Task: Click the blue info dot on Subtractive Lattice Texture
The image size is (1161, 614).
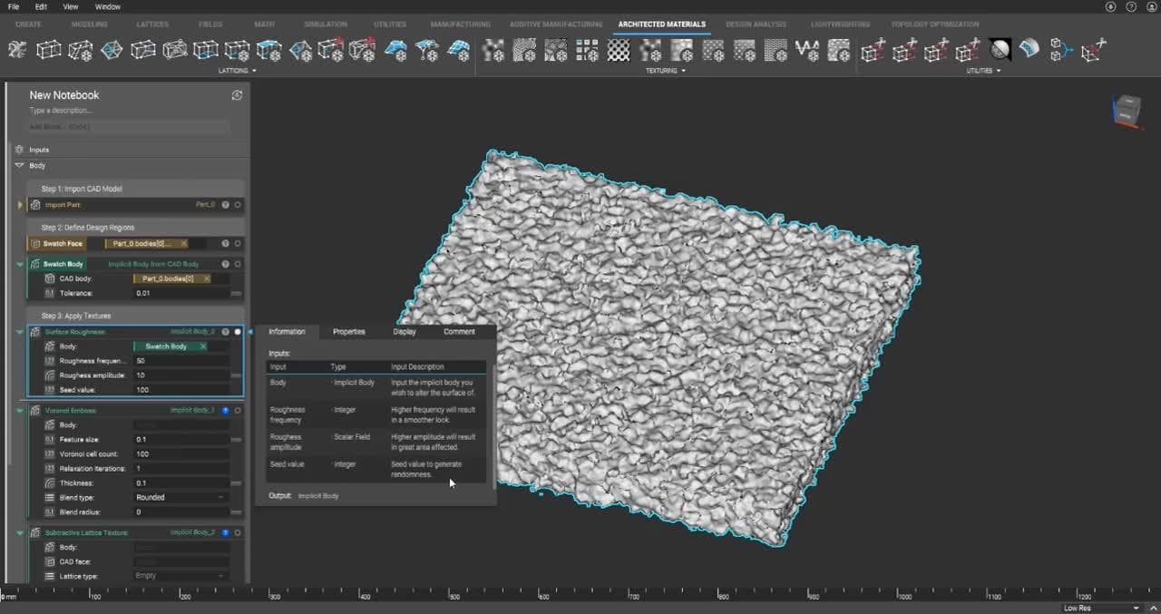Action: tap(225, 532)
